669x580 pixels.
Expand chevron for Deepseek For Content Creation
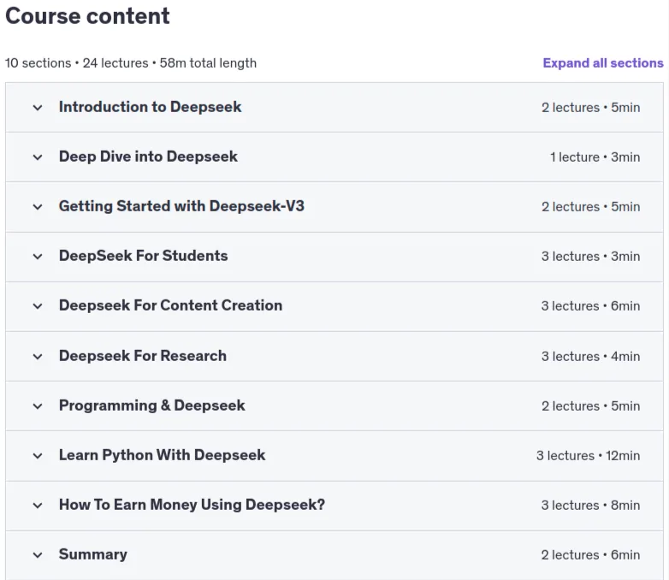(38, 306)
